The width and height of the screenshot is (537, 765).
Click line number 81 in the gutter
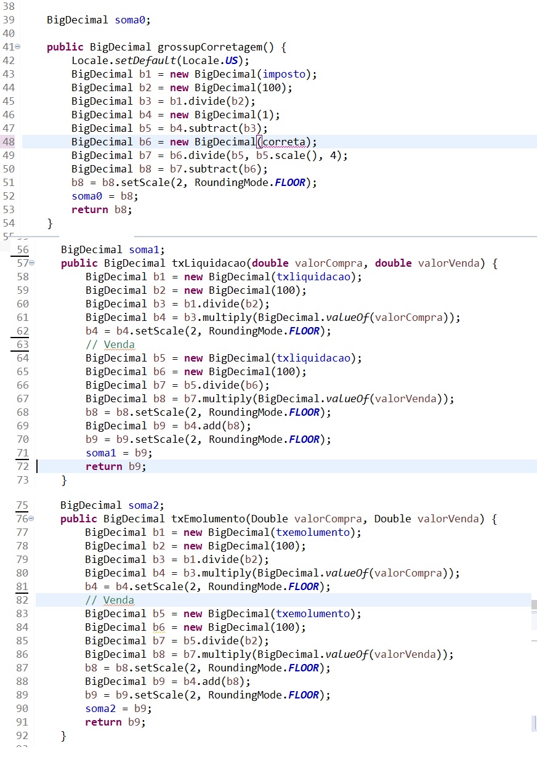(22, 586)
